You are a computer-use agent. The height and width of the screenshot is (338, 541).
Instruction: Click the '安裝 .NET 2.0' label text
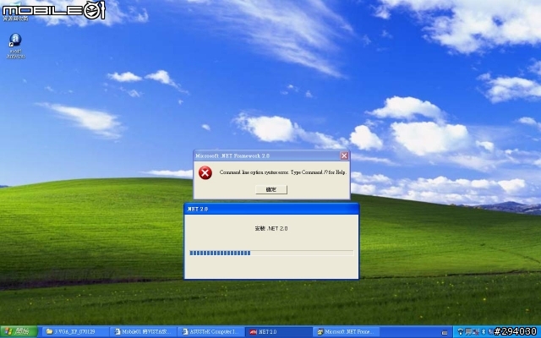271,228
